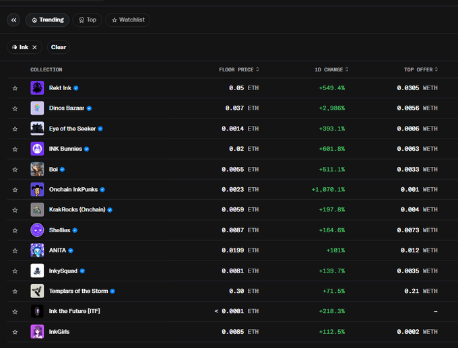Click the 0.30 ETH floor price for Templars
Screen dimensions: 458x348
coord(244,291)
